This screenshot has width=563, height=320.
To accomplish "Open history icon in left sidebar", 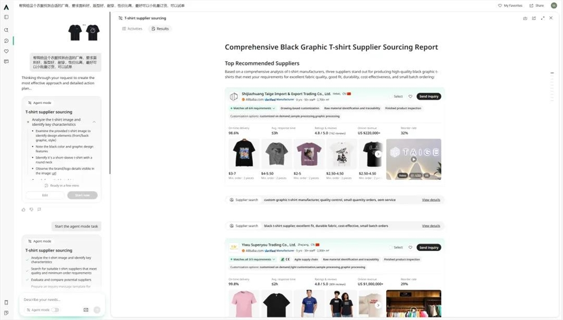I will point(6,41).
